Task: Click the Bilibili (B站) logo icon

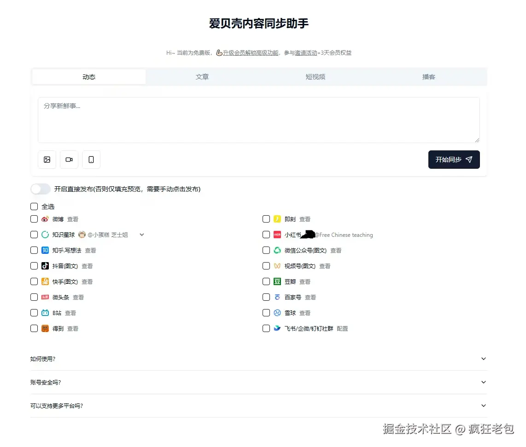Action: (x=45, y=313)
